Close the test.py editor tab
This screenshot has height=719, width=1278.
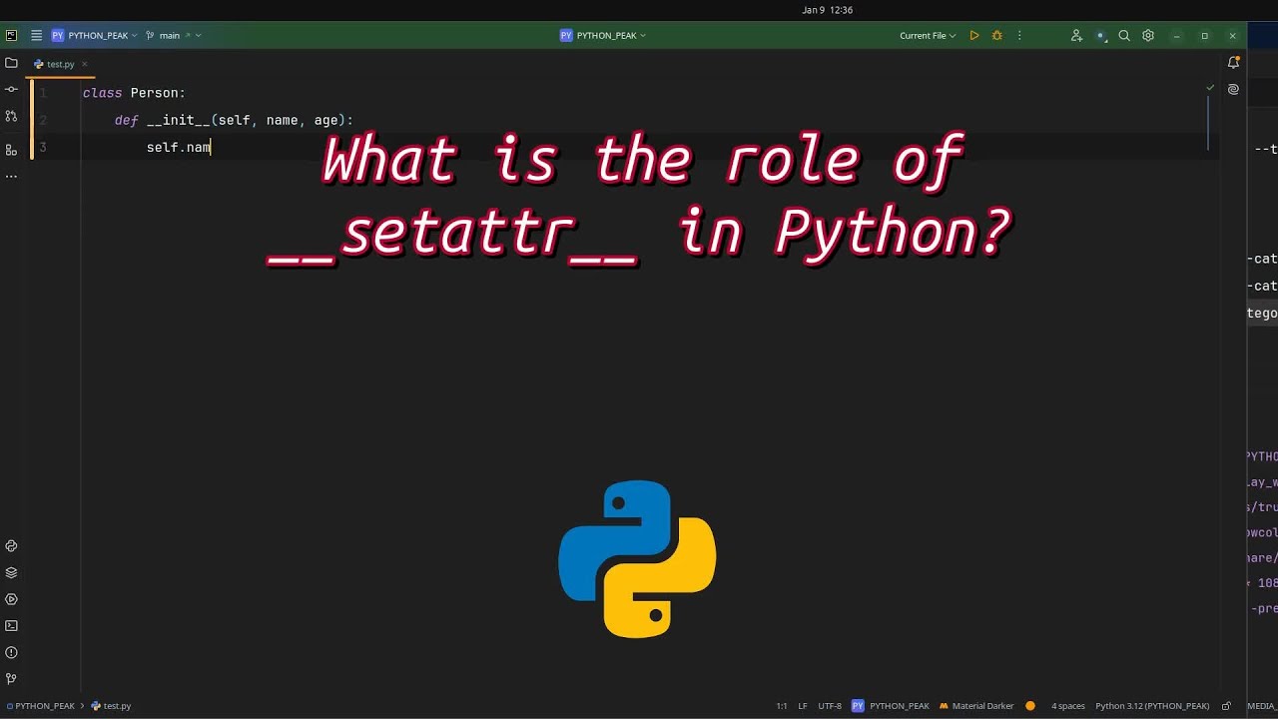pos(84,64)
